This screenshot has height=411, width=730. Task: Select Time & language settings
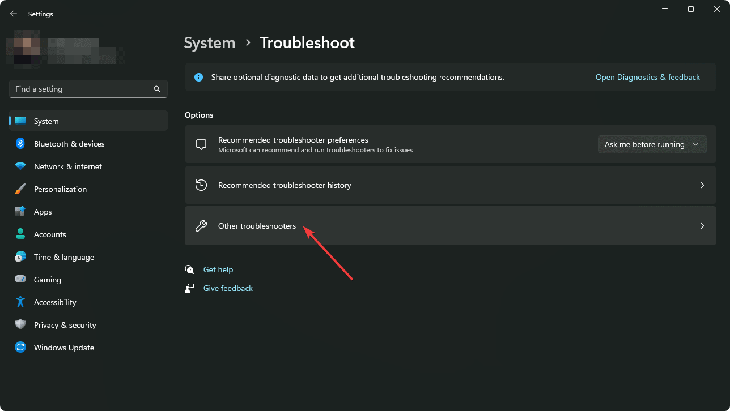click(63, 257)
